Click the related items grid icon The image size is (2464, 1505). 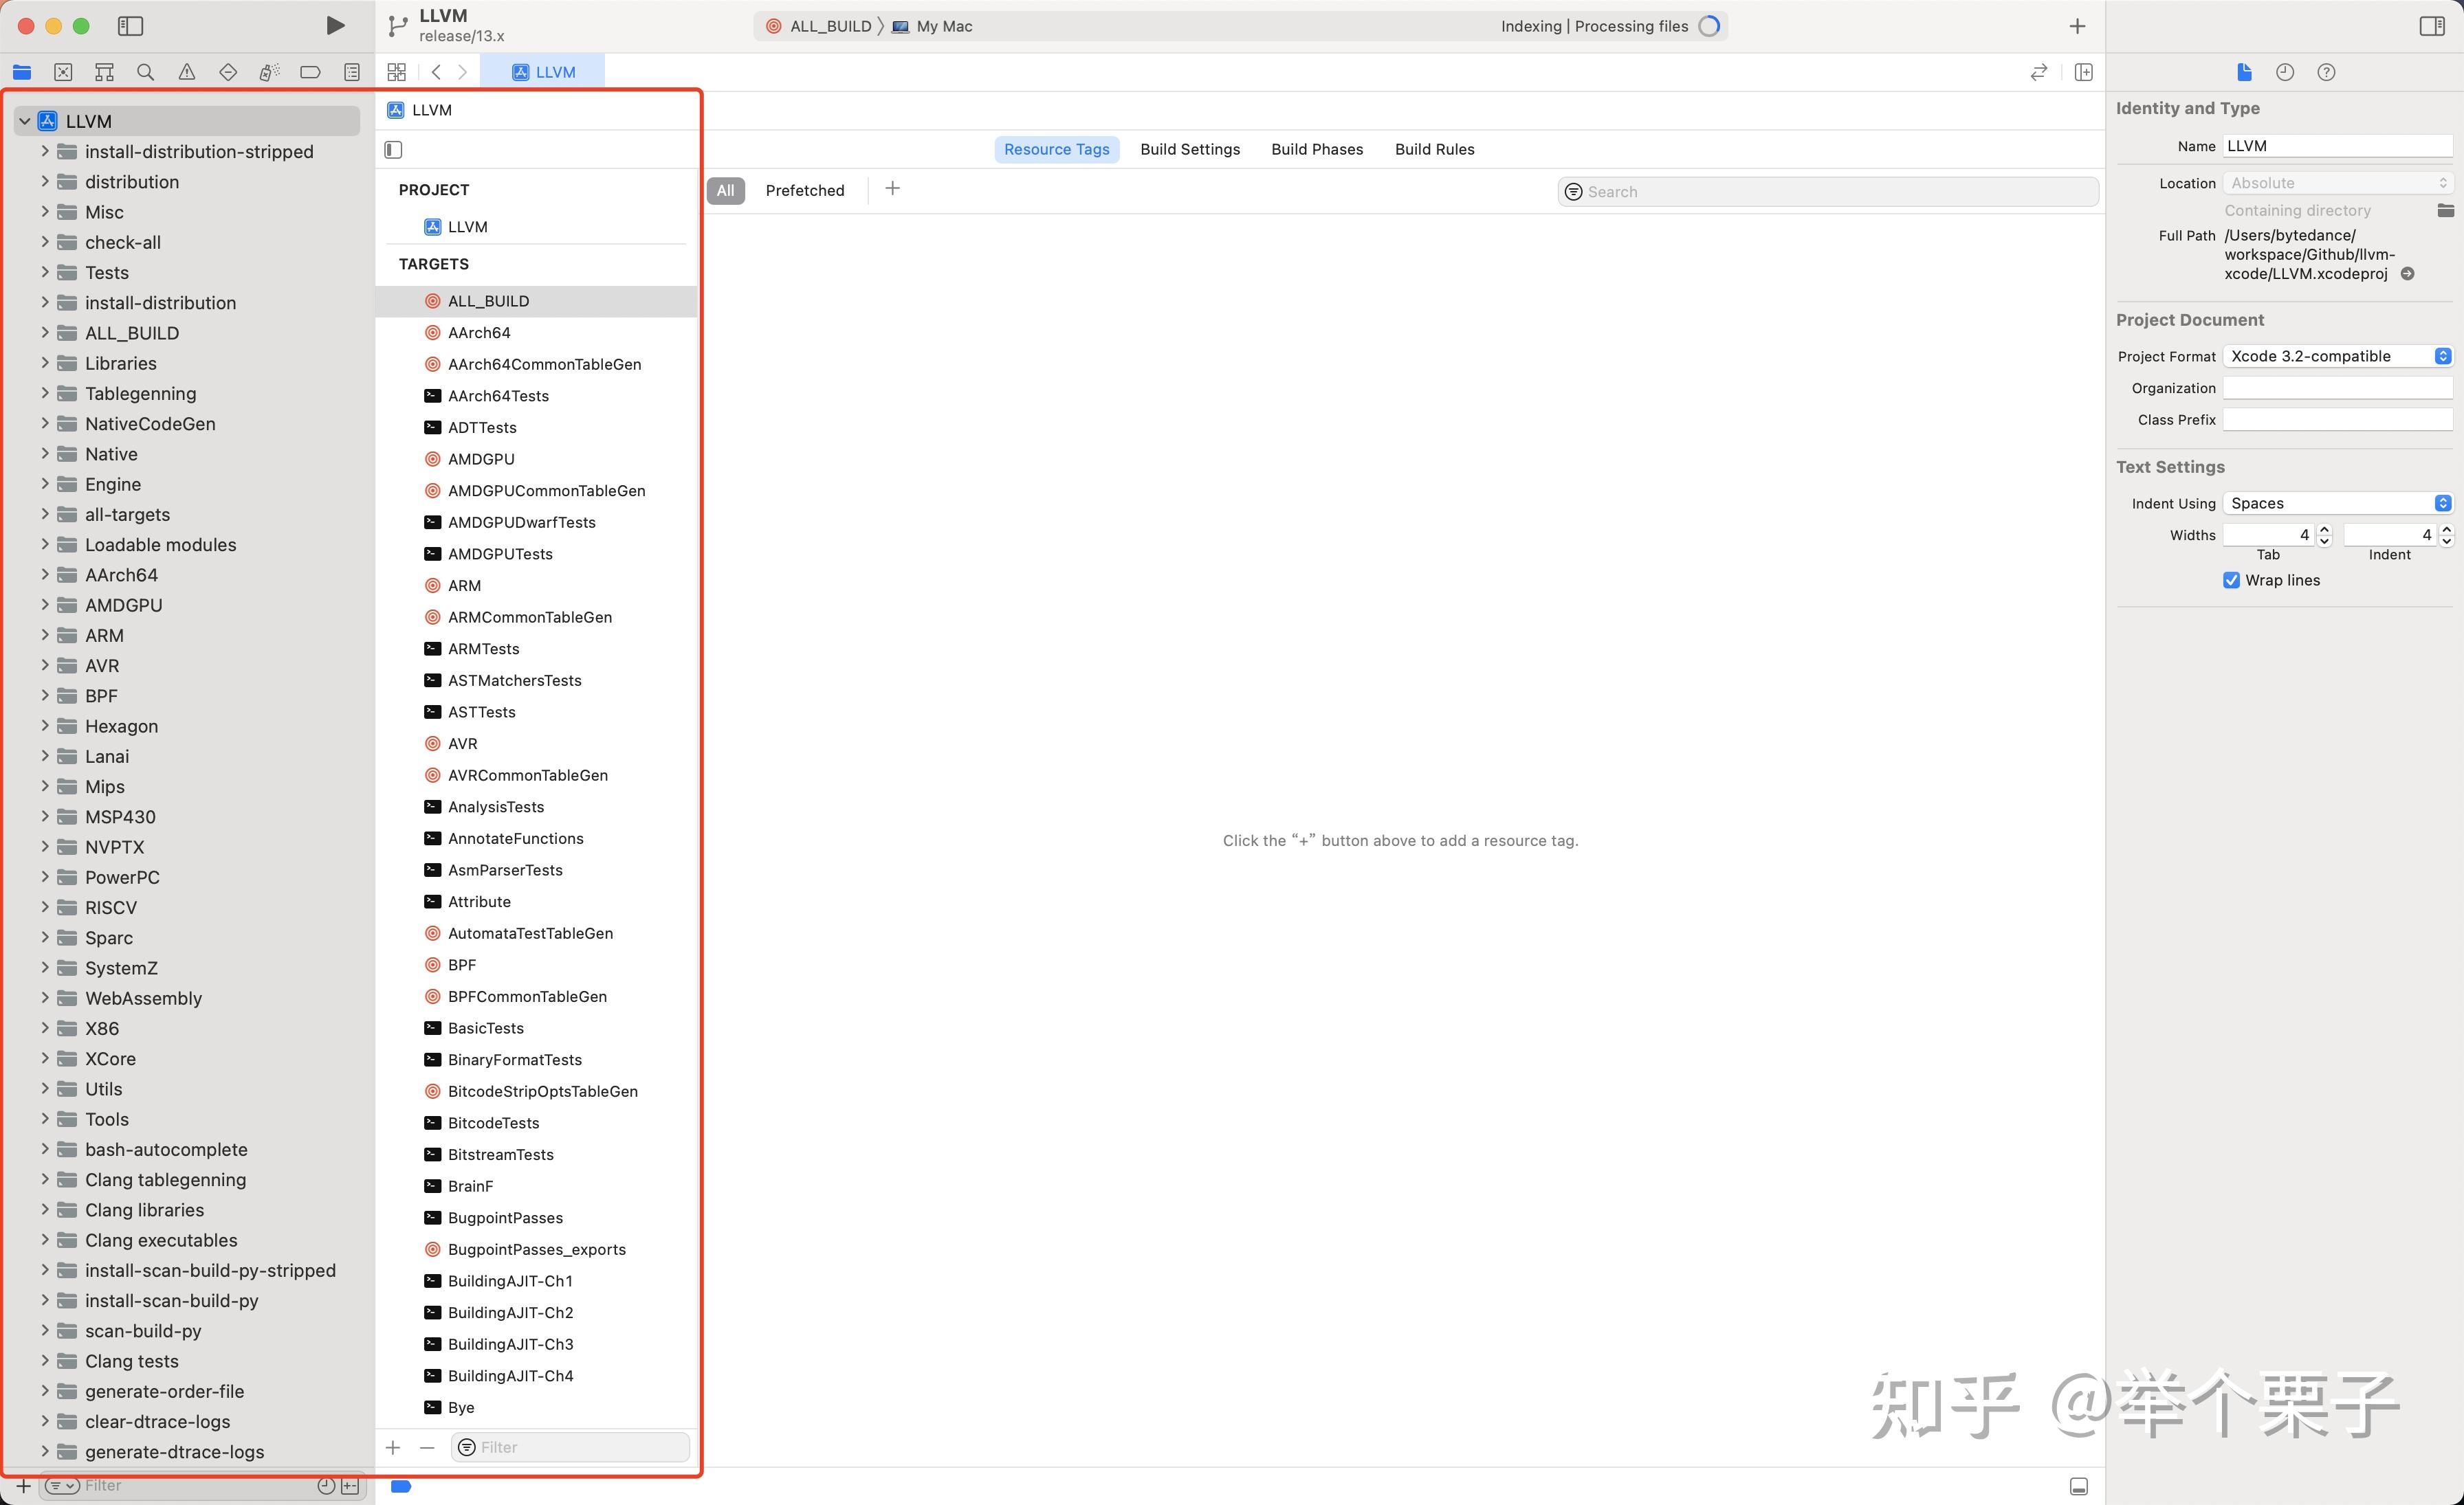[x=396, y=72]
